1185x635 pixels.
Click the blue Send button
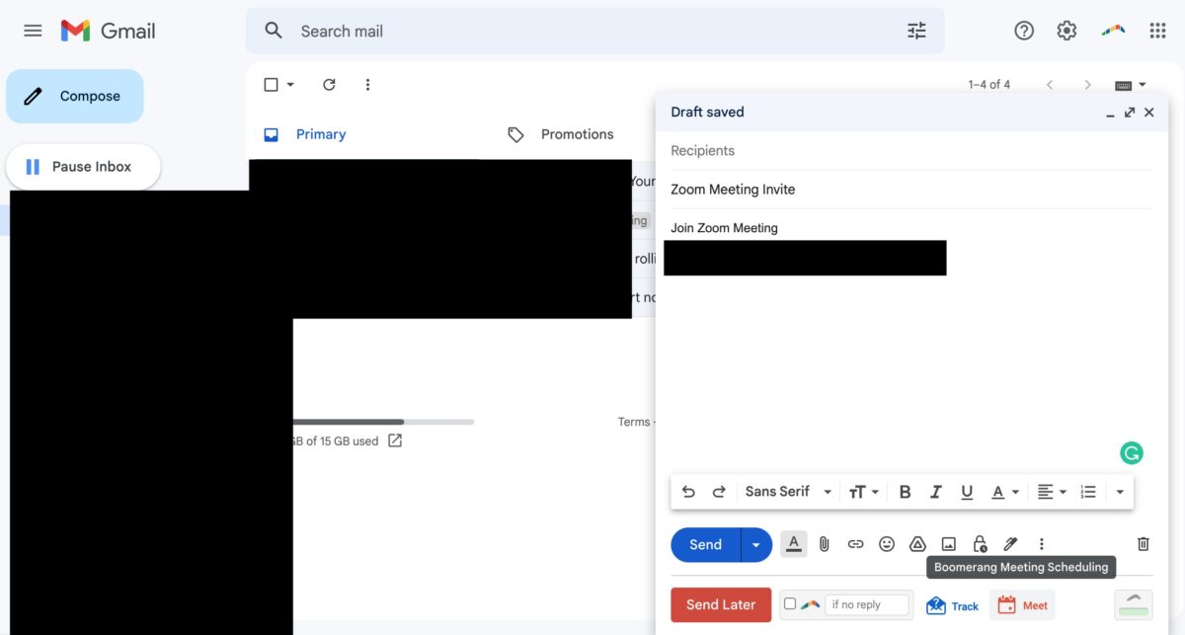pos(705,544)
